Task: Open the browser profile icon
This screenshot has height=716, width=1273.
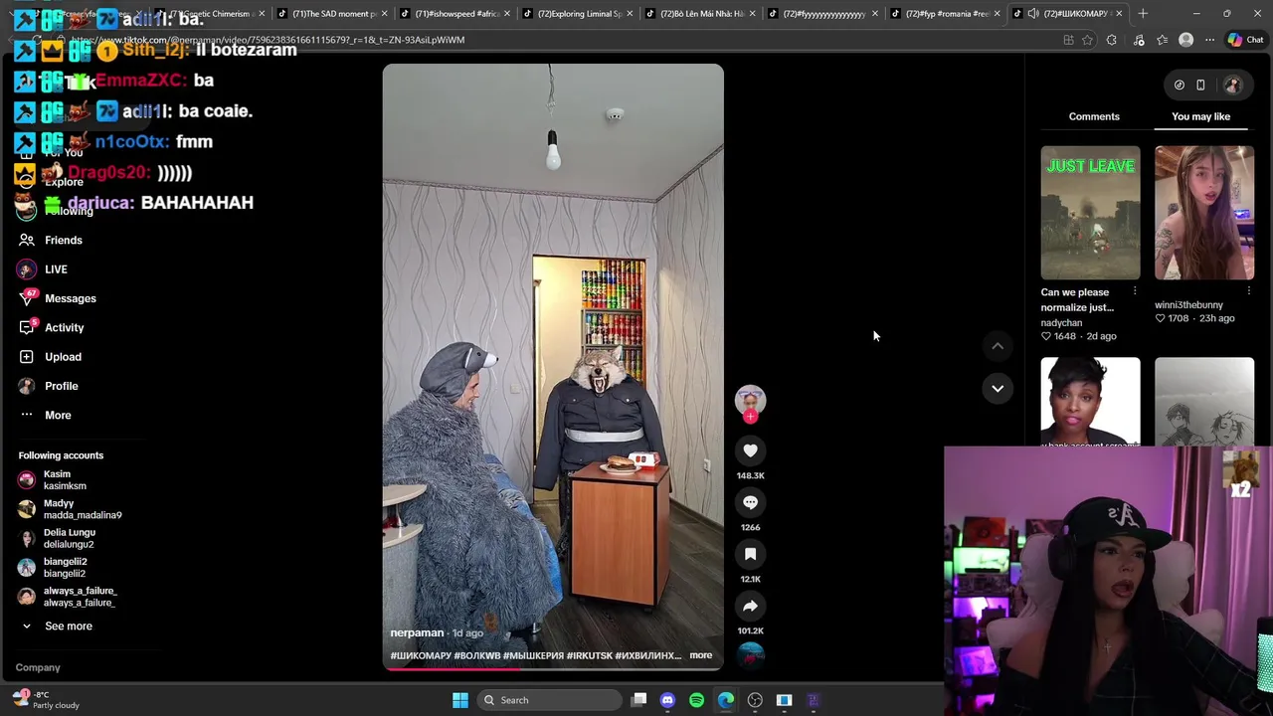Action: coord(1185,40)
